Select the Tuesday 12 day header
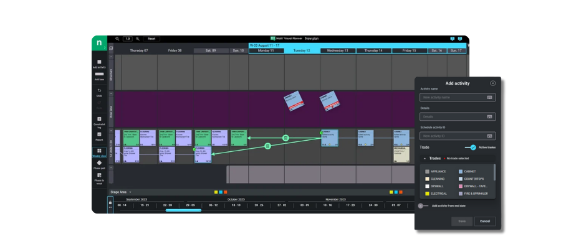Viewport: 561px width, 249px height. (x=302, y=50)
